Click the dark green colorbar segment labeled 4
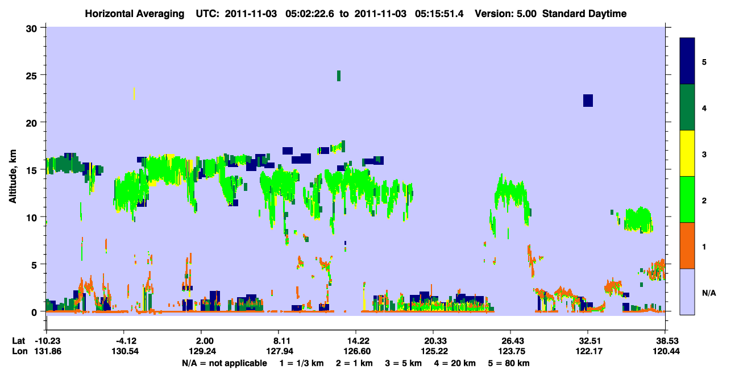 point(687,107)
